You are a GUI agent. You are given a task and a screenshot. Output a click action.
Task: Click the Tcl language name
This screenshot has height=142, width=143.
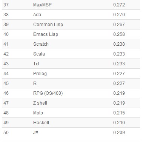[36, 64]
